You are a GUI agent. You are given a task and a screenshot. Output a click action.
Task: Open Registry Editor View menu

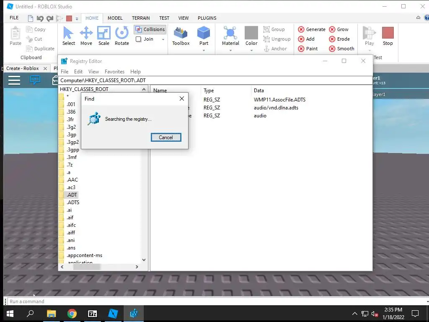(x=93, y=71)
